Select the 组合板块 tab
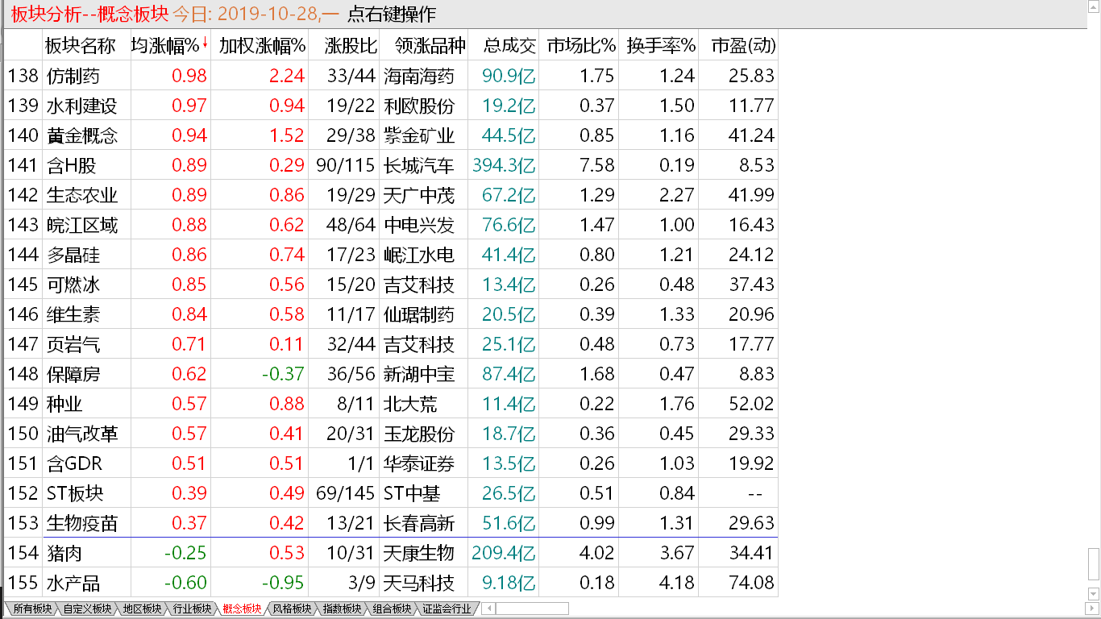The image size is (1101, 619). [392, 609]
